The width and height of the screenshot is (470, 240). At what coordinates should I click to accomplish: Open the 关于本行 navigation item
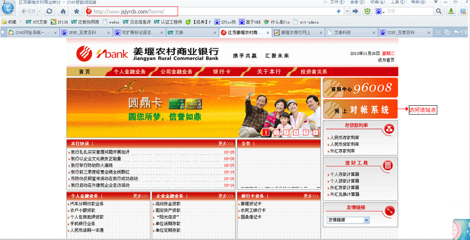coord(269,71)
